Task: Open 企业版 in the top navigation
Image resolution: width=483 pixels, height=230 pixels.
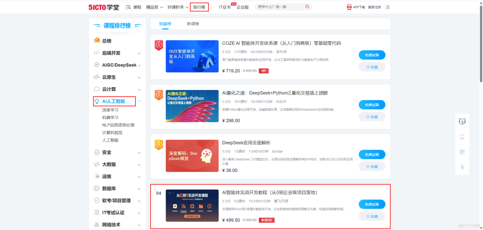Action: click(x=243, y=7)
